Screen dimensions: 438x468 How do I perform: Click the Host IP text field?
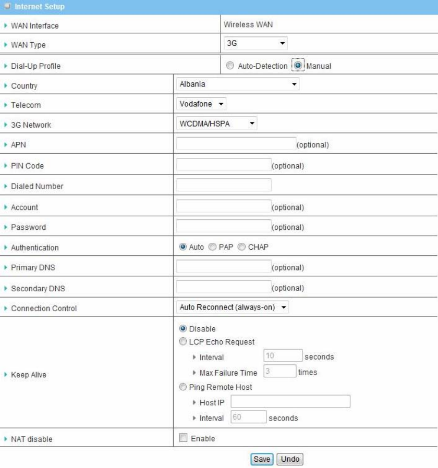[290, 402]
